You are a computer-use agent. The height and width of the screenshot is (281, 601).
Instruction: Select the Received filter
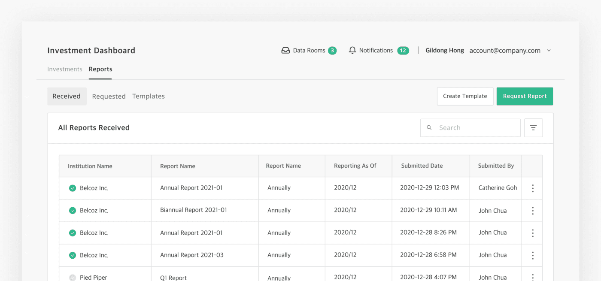click(67, 96)
